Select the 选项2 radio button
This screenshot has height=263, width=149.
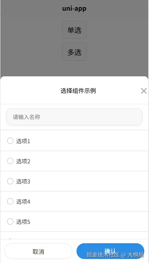tap(10, 161)
